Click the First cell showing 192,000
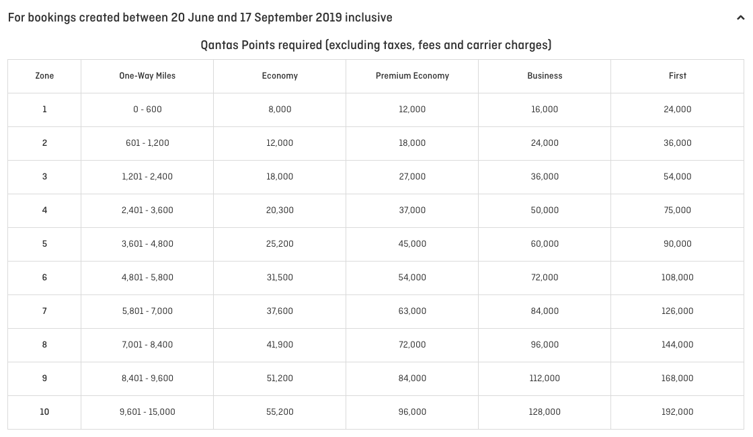Screen dimensions: 753x437 click(678, 412)
